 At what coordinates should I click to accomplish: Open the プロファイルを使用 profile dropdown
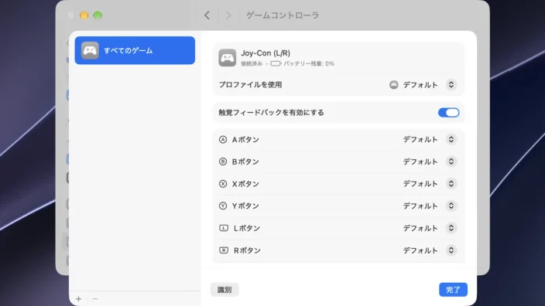451,85
